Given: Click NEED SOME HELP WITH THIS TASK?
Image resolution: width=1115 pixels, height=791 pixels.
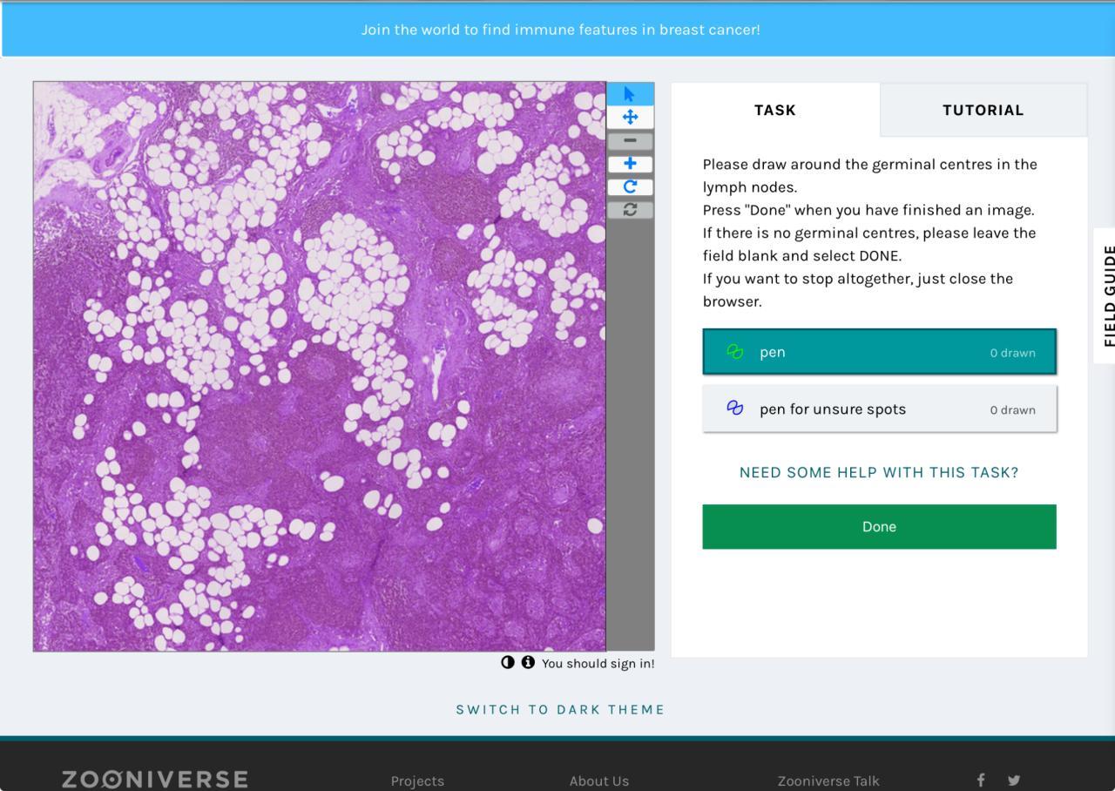Looking at the screenshot, I should (879, 472).
